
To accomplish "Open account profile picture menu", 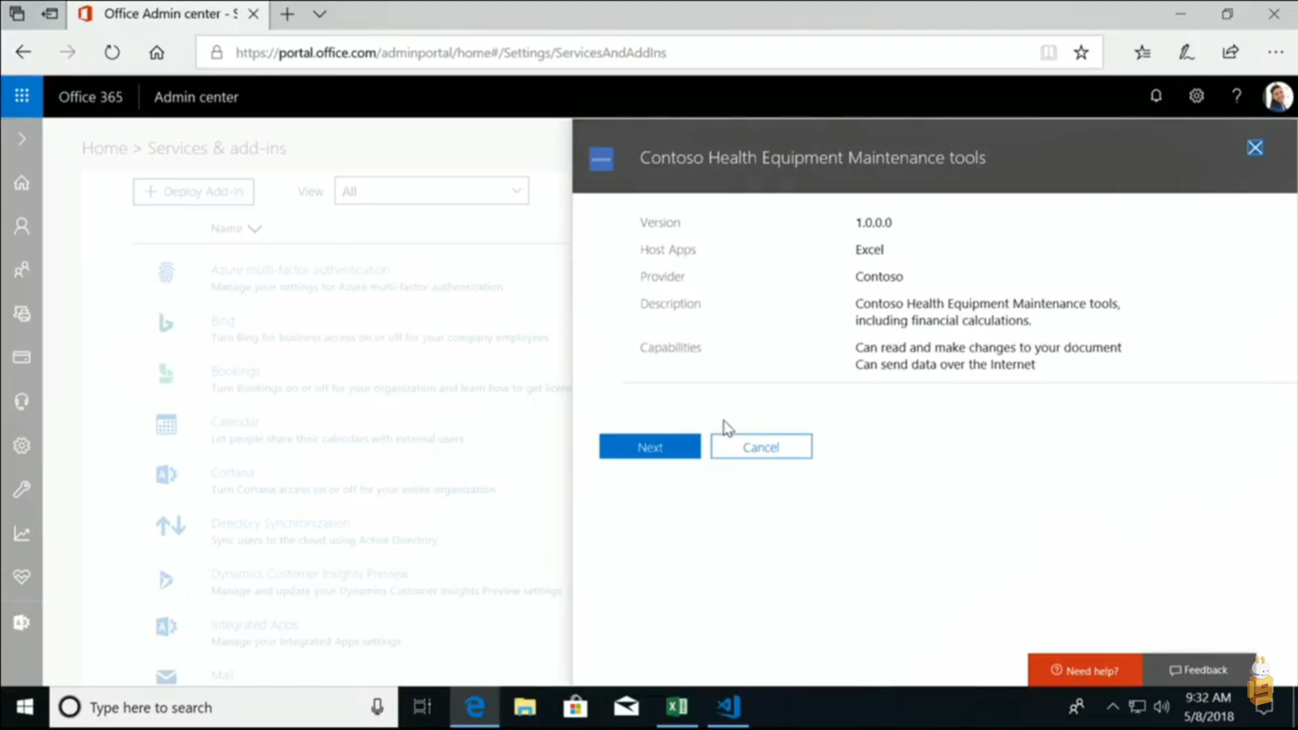I will pos(1278,96).
